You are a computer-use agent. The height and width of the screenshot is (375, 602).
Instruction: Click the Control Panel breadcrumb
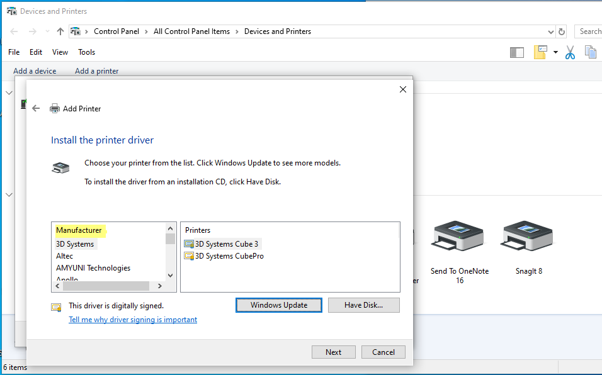coord(116,31)
